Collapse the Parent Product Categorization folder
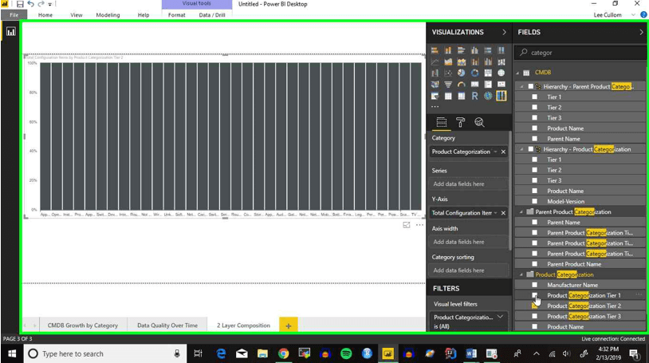649x363 pixels. 521,211
